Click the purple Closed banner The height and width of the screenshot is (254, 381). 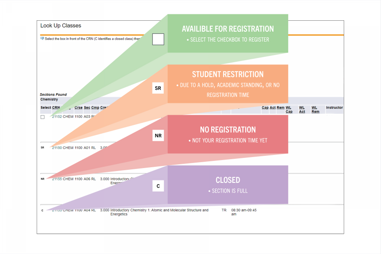(x=228, y=185)
